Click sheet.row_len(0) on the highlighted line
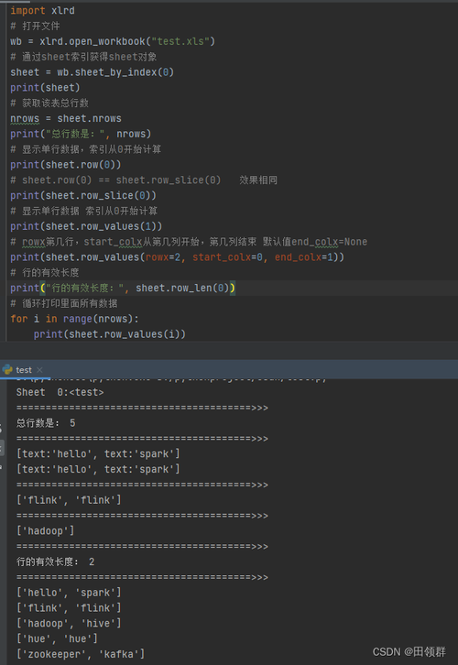The image size is (458, 665). [182, 289]
